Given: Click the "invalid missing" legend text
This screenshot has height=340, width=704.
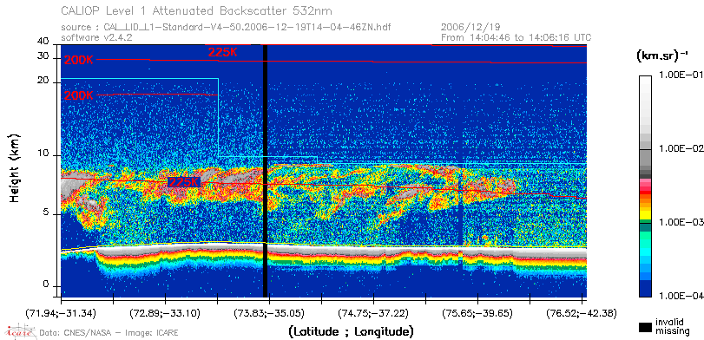Looking at the screenshot, I should 672,327.
